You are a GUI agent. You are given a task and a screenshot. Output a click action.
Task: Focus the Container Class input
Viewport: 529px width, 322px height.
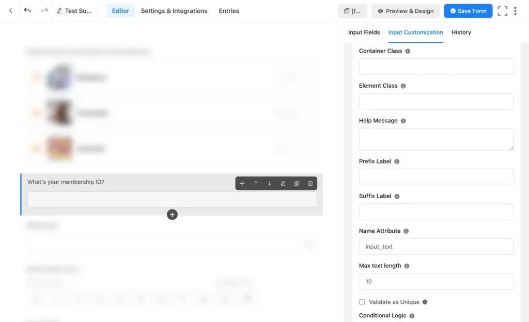pos(436,67)
